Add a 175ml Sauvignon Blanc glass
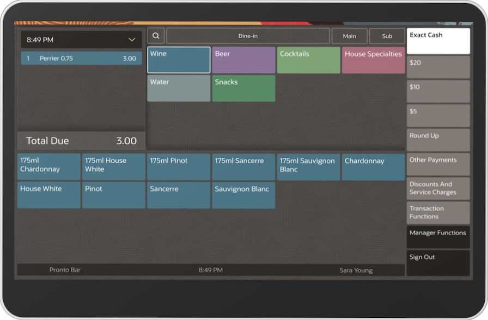The height and width of the screenshot is (320, 488). tap(308, 167)
